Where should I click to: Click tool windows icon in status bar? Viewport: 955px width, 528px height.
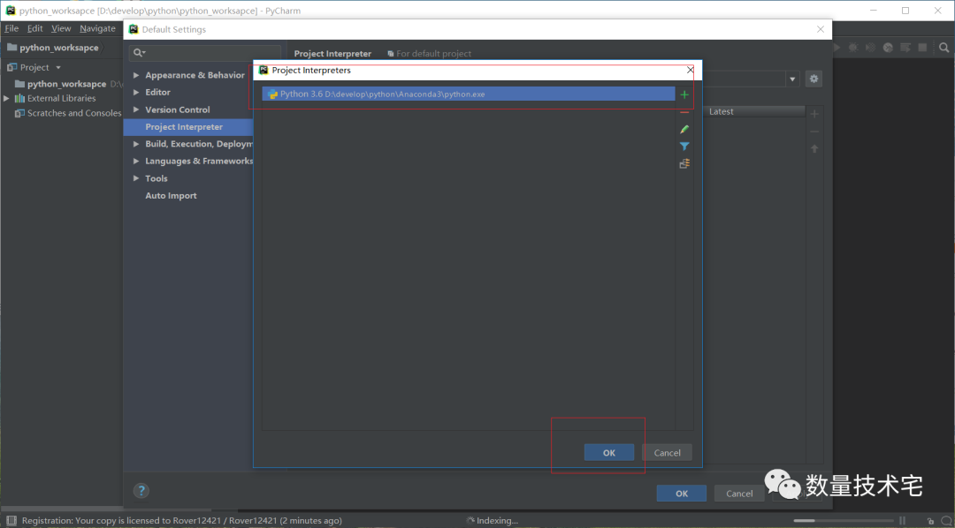tap(10, 521)
